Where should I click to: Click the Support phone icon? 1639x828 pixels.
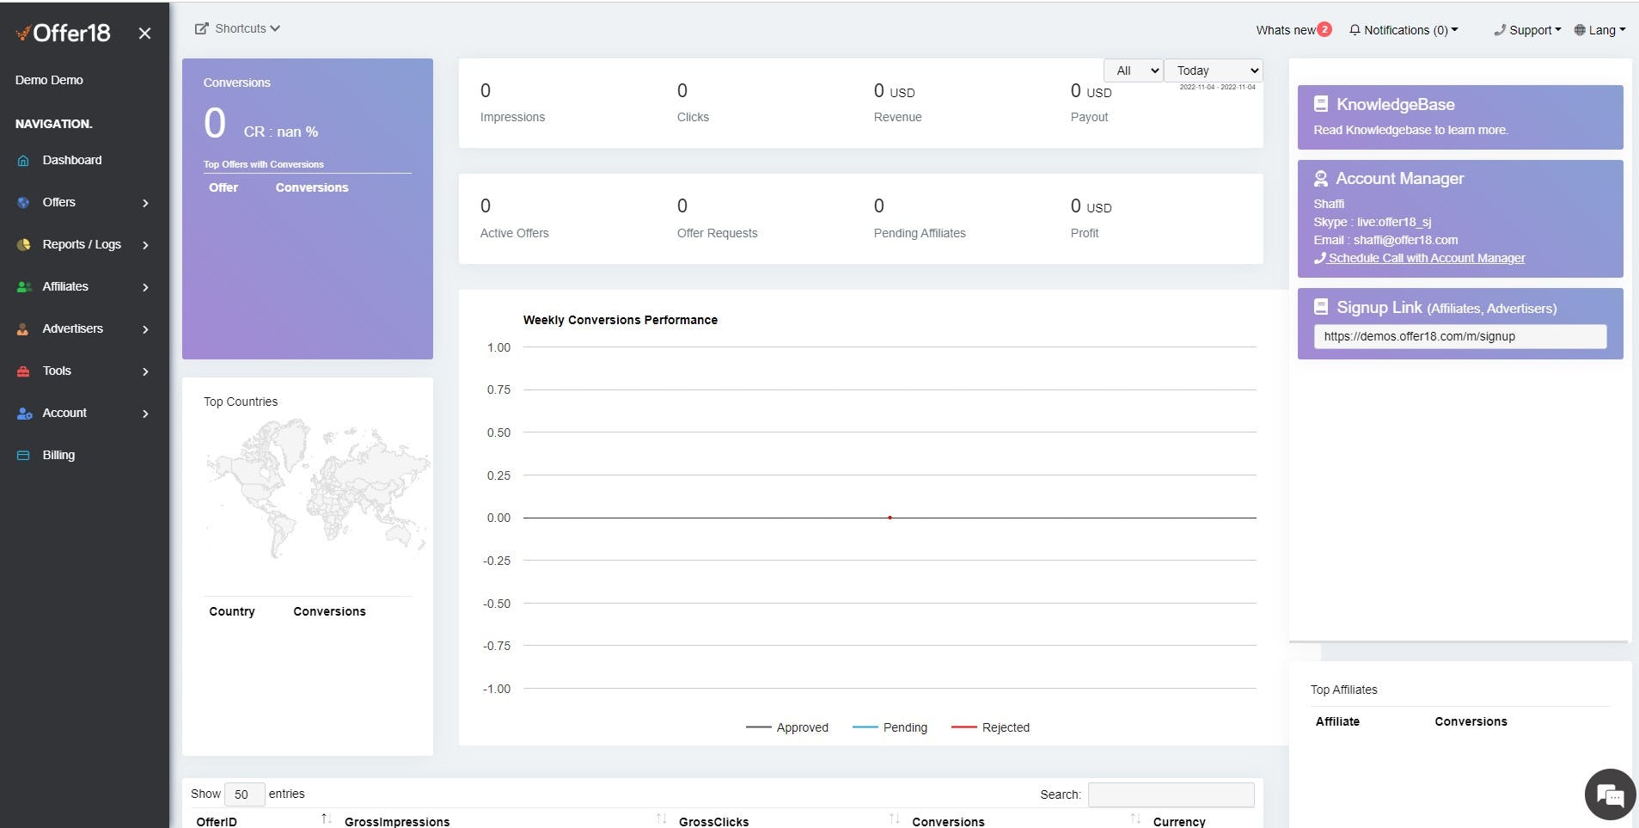[x=1500, y=30]
